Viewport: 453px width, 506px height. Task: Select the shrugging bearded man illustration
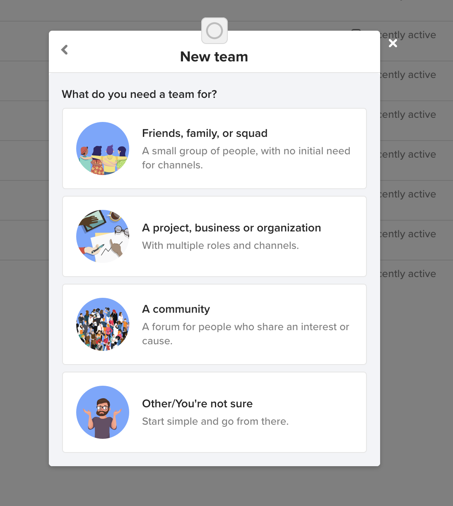tap(103, 412)
